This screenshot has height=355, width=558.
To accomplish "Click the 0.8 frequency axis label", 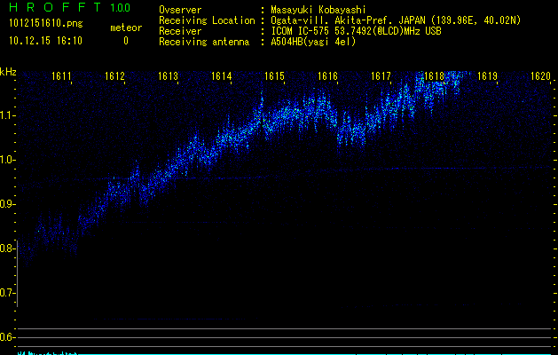I will click(7, 248).
